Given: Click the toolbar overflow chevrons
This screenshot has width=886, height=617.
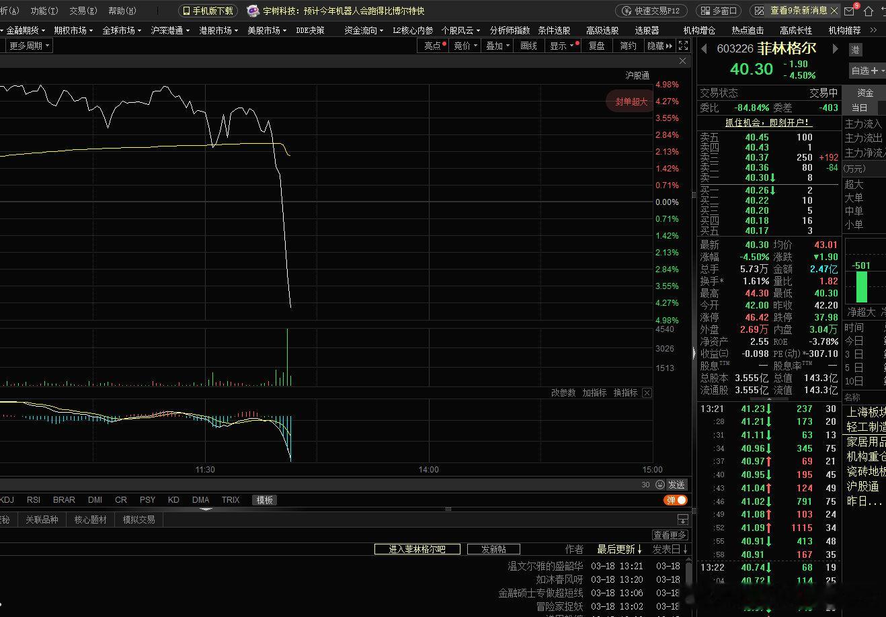Looking at the screenshot, I should (x=873, y=30).
